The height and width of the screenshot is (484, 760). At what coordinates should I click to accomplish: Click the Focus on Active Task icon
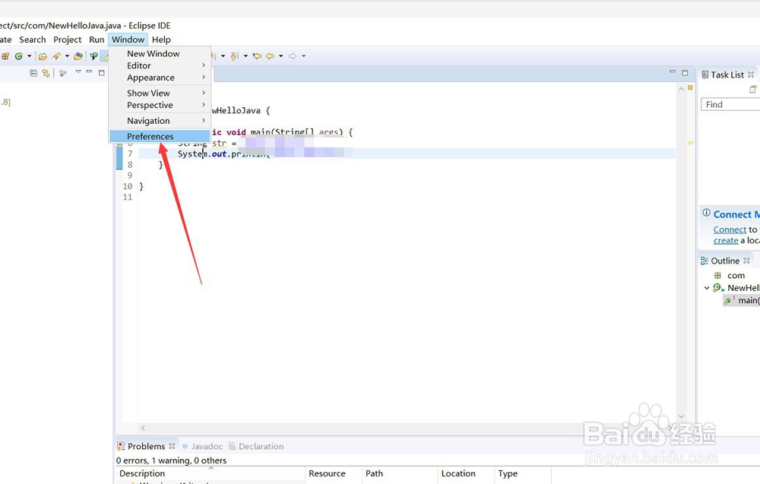[63, 73]
